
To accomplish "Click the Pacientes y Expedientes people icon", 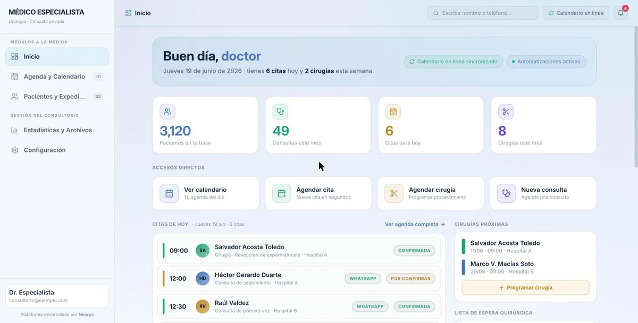I will (x=15, y=97).
